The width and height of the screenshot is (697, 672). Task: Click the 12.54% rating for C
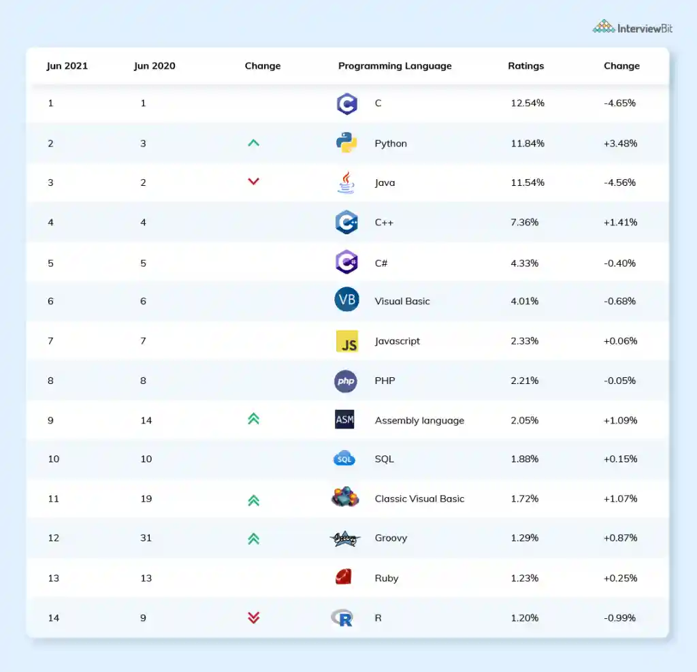click(528, 103)
